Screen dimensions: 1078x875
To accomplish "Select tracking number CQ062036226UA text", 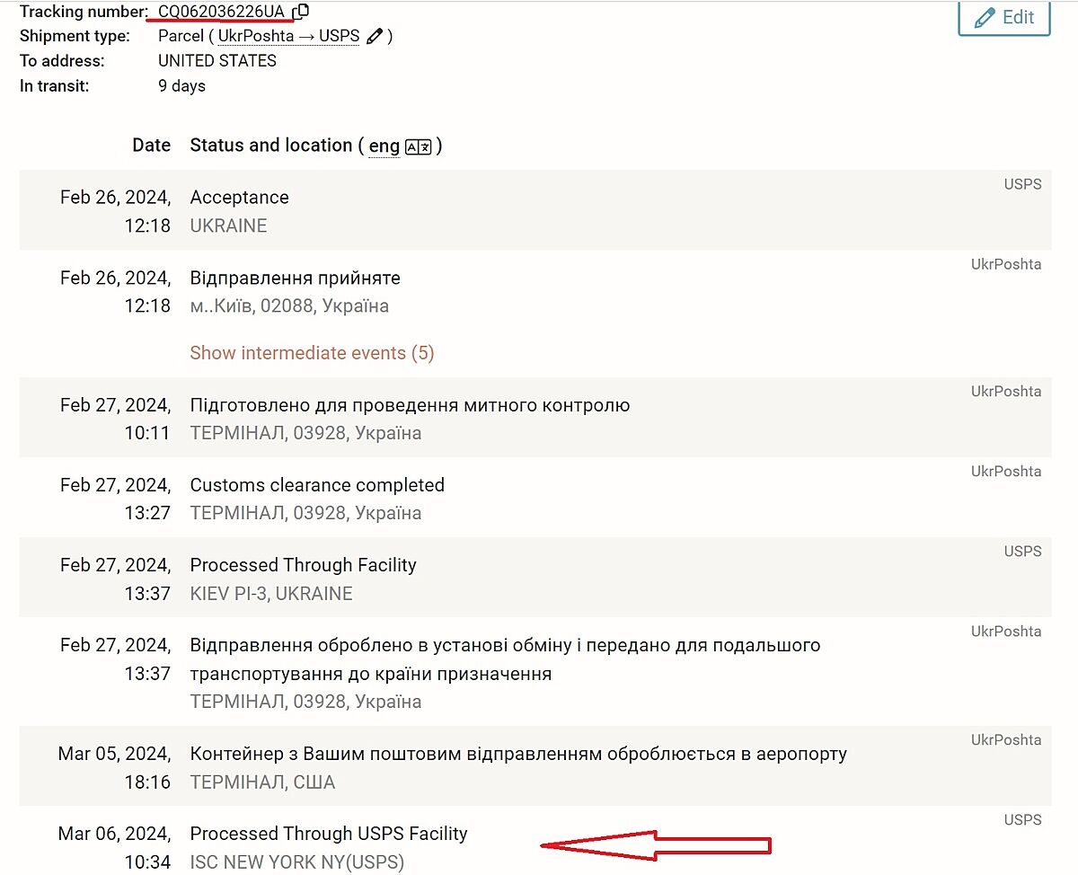I will click(x=221, y=12).
